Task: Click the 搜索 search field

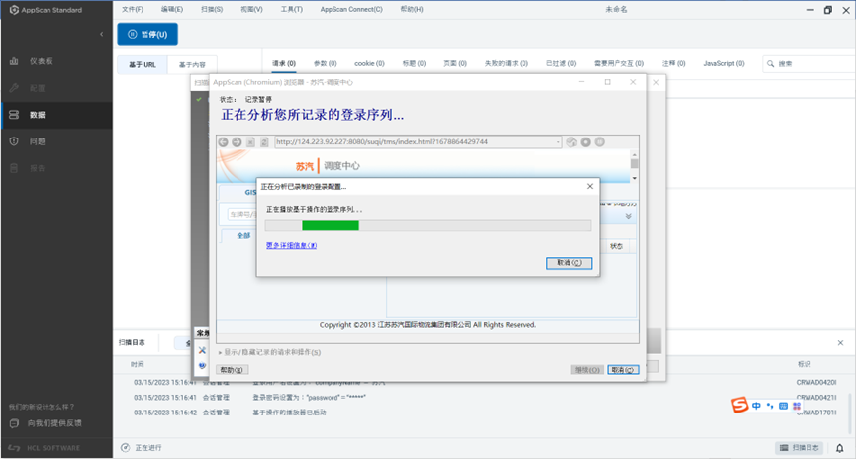Action: [810, 64]
